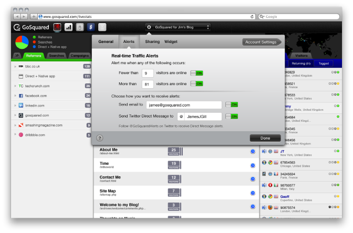353x233 pixels.
Task: Expand the techcrunch.com referrer row
Action: [x=15, y=86]
